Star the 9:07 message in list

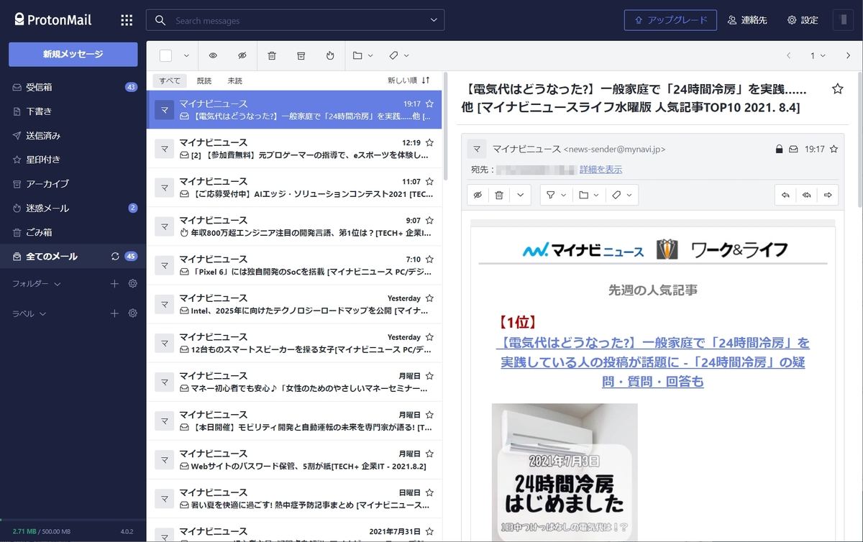click(429, 220)
